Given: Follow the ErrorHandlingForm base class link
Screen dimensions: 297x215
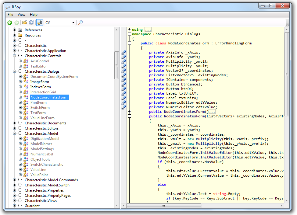Looking at the screenshot, I should pos(233,43).
